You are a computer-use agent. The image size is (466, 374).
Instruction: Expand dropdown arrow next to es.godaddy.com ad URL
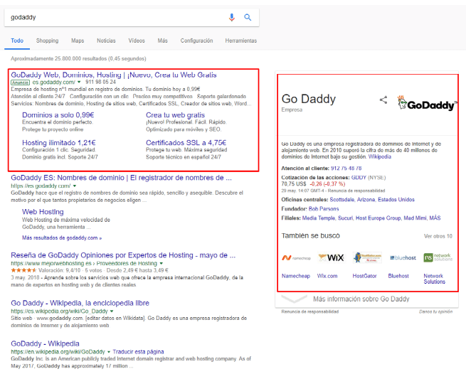click(79, 82)
